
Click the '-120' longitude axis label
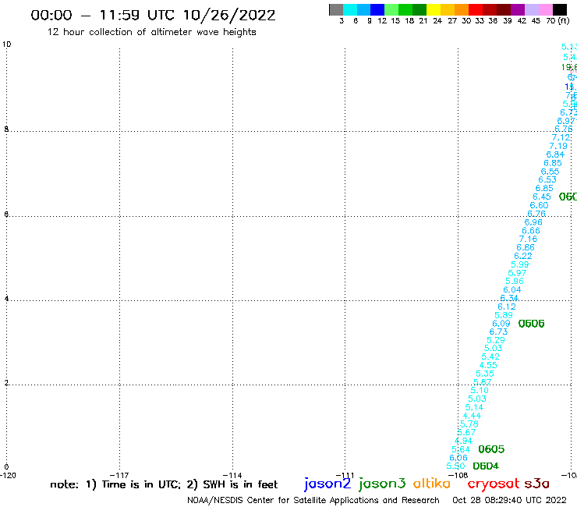click(8, 475)
